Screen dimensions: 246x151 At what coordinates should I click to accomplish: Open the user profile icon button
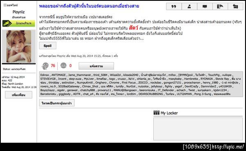pyautogui.click(x=189, y=7)
